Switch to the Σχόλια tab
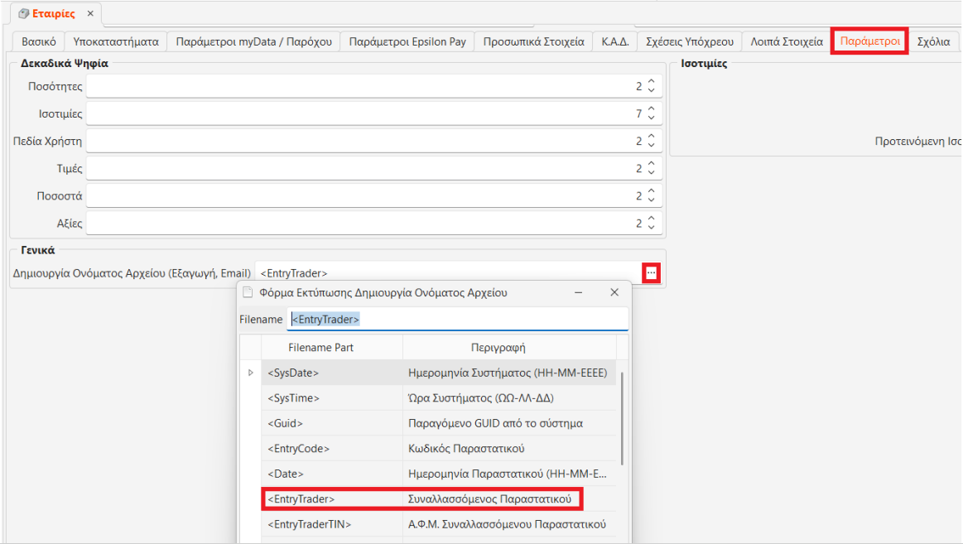 coord(933,41)
